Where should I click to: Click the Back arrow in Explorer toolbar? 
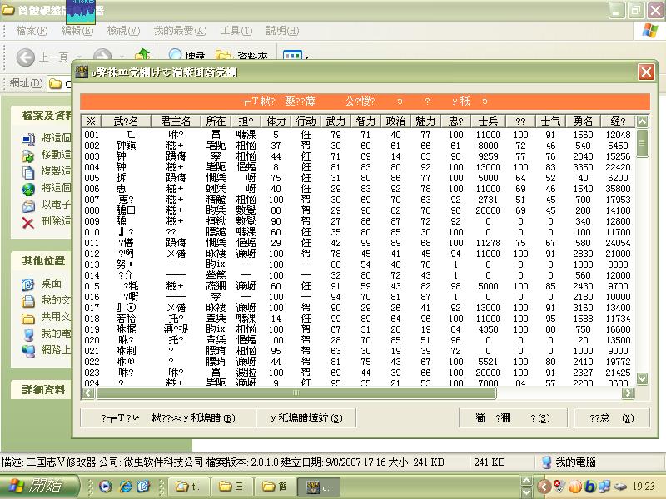click(26, 57)
